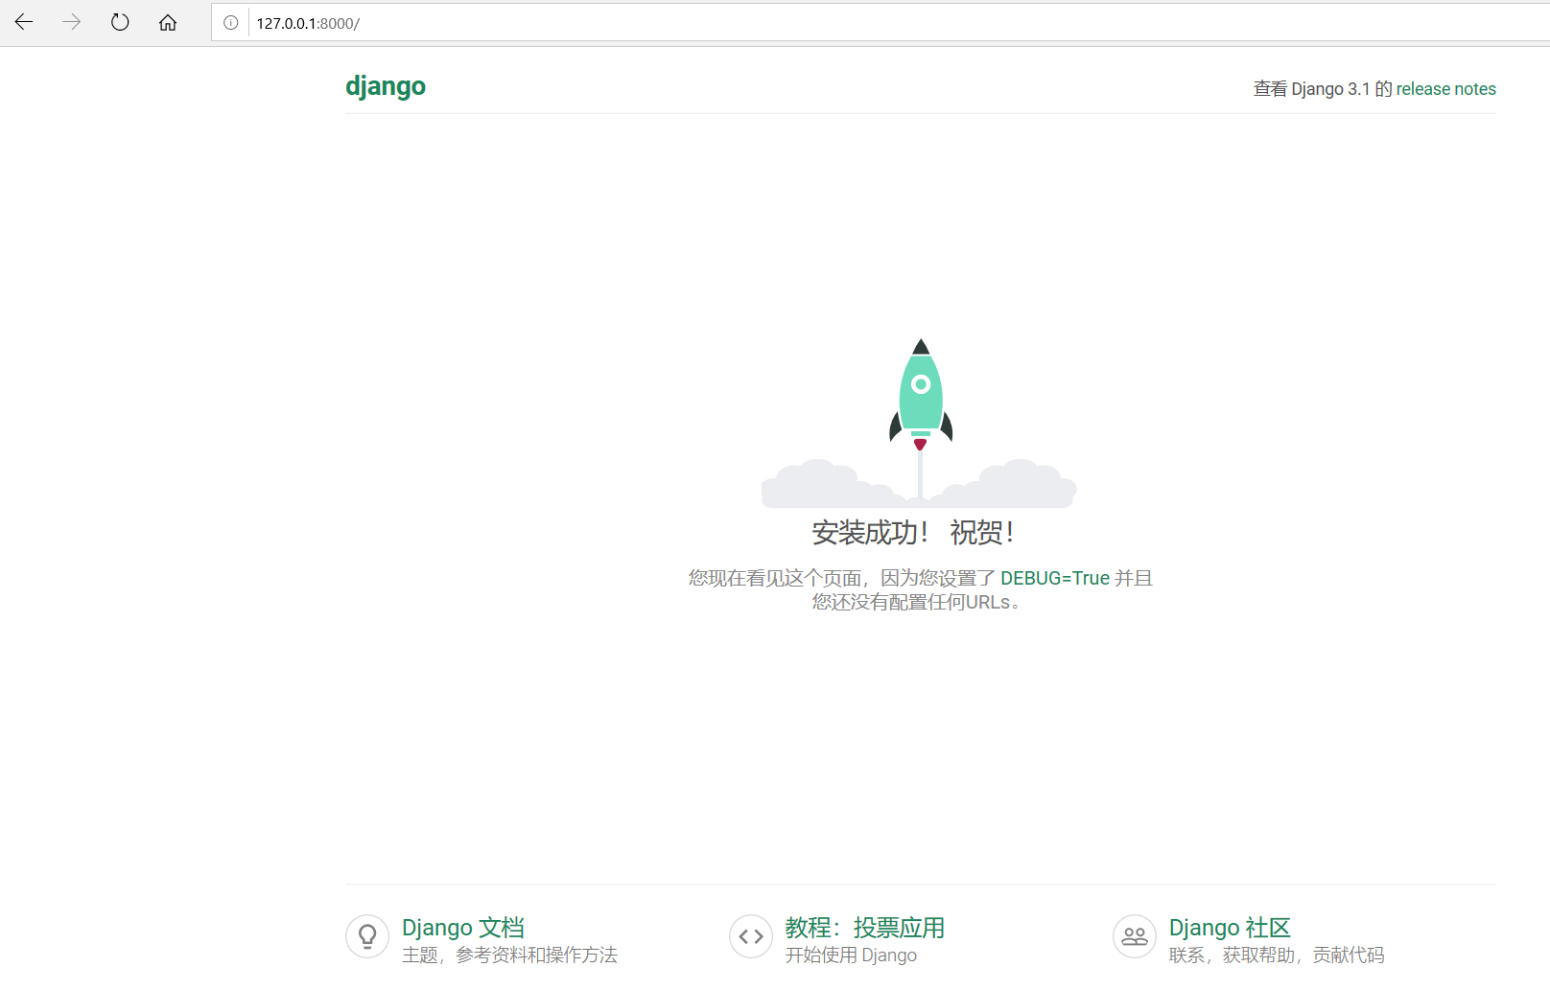The width and height of the screenshot is (1550, 990).
Task: Open the 教程：投票应用 tutorial link
Action: [x=865, y=928]
